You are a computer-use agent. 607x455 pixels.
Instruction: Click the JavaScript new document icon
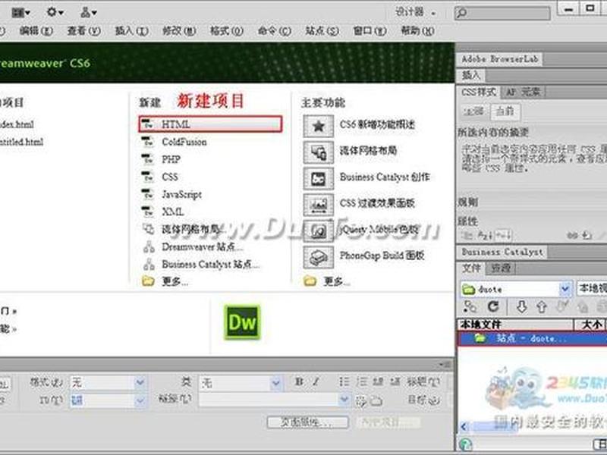pos(147,194)
